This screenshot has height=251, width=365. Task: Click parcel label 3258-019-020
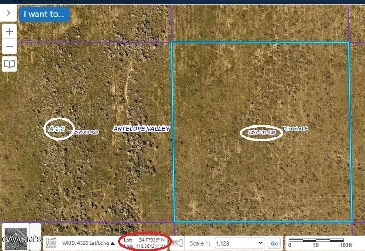tap(262, 133)
